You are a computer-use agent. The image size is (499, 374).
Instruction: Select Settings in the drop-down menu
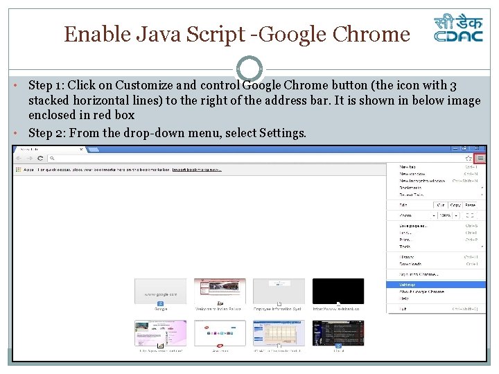tap(436, 285)
